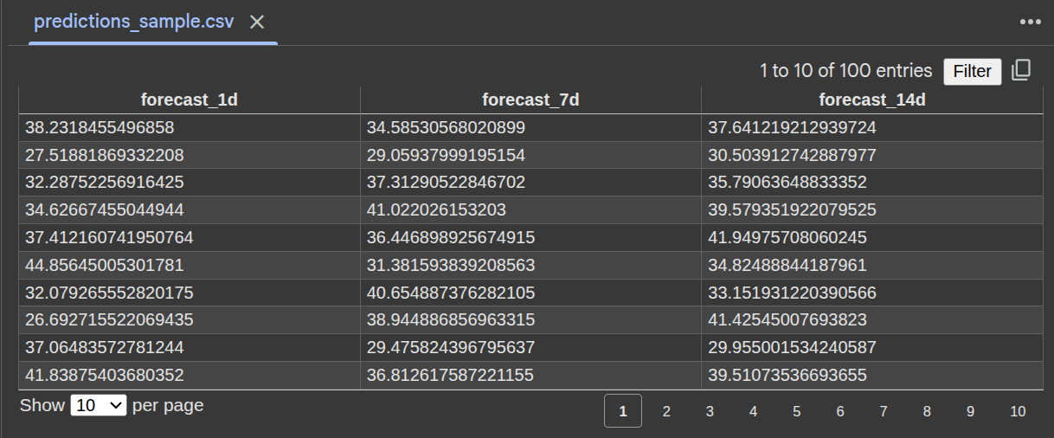Screen dimensions: 1054x438
Task: Click cell value 38.2318455496858
Action: (100, 128)
